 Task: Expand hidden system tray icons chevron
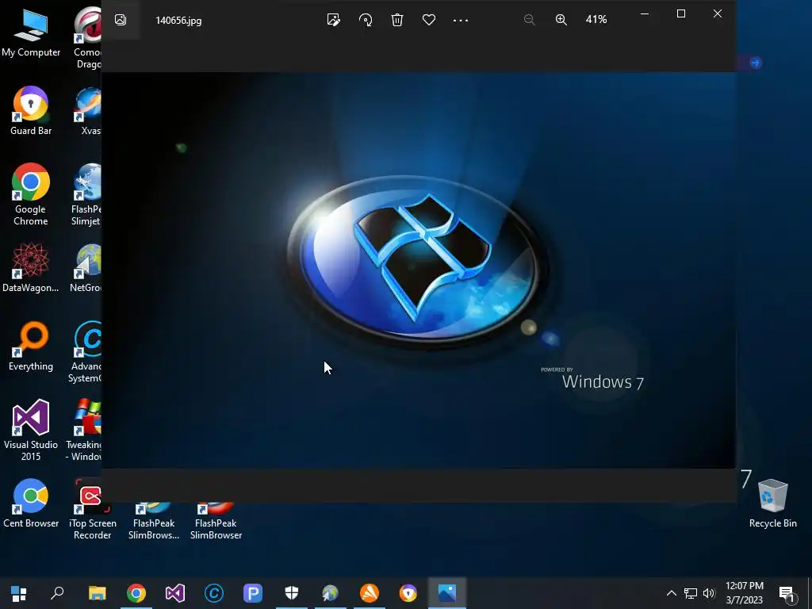[671, 593]
